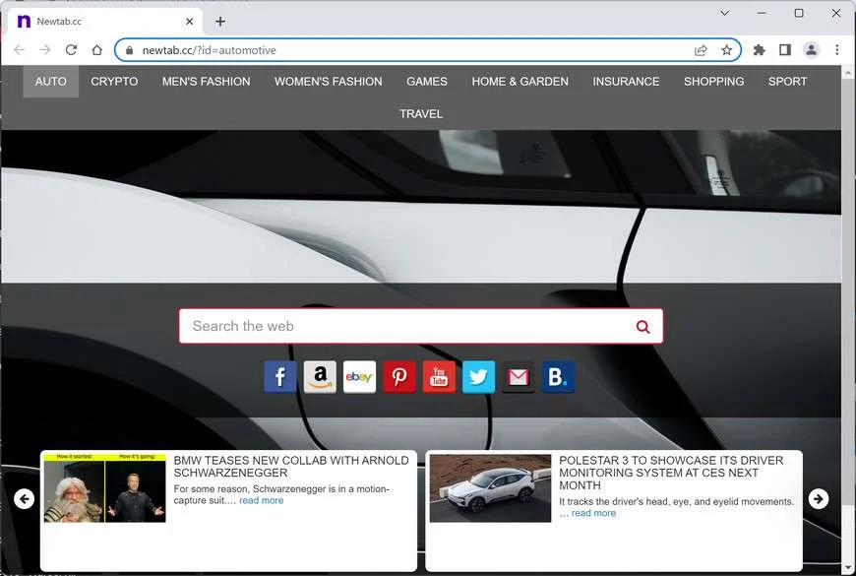Go to previous news carousel slide

(x=24, y=499)
